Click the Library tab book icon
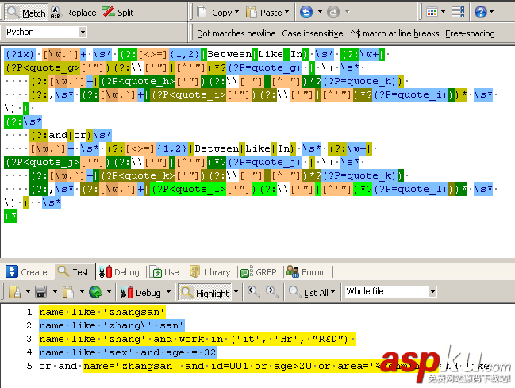515x388 pixels. pyautogui.click(x=194, y=271)
